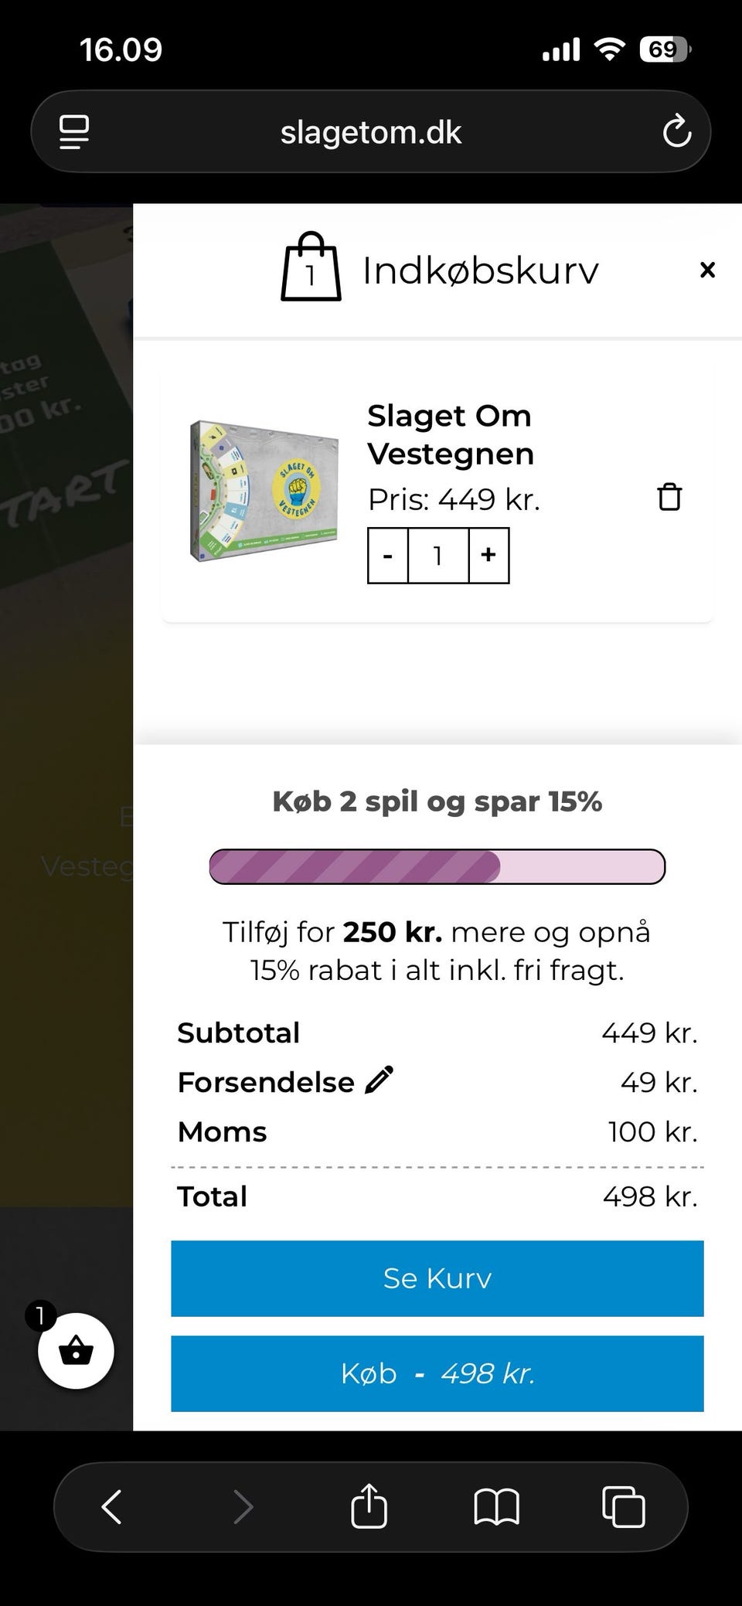Click the quantity input field
Viewport: 742px width, 1606px height.
pyautogui.click(x=438, y=556)
